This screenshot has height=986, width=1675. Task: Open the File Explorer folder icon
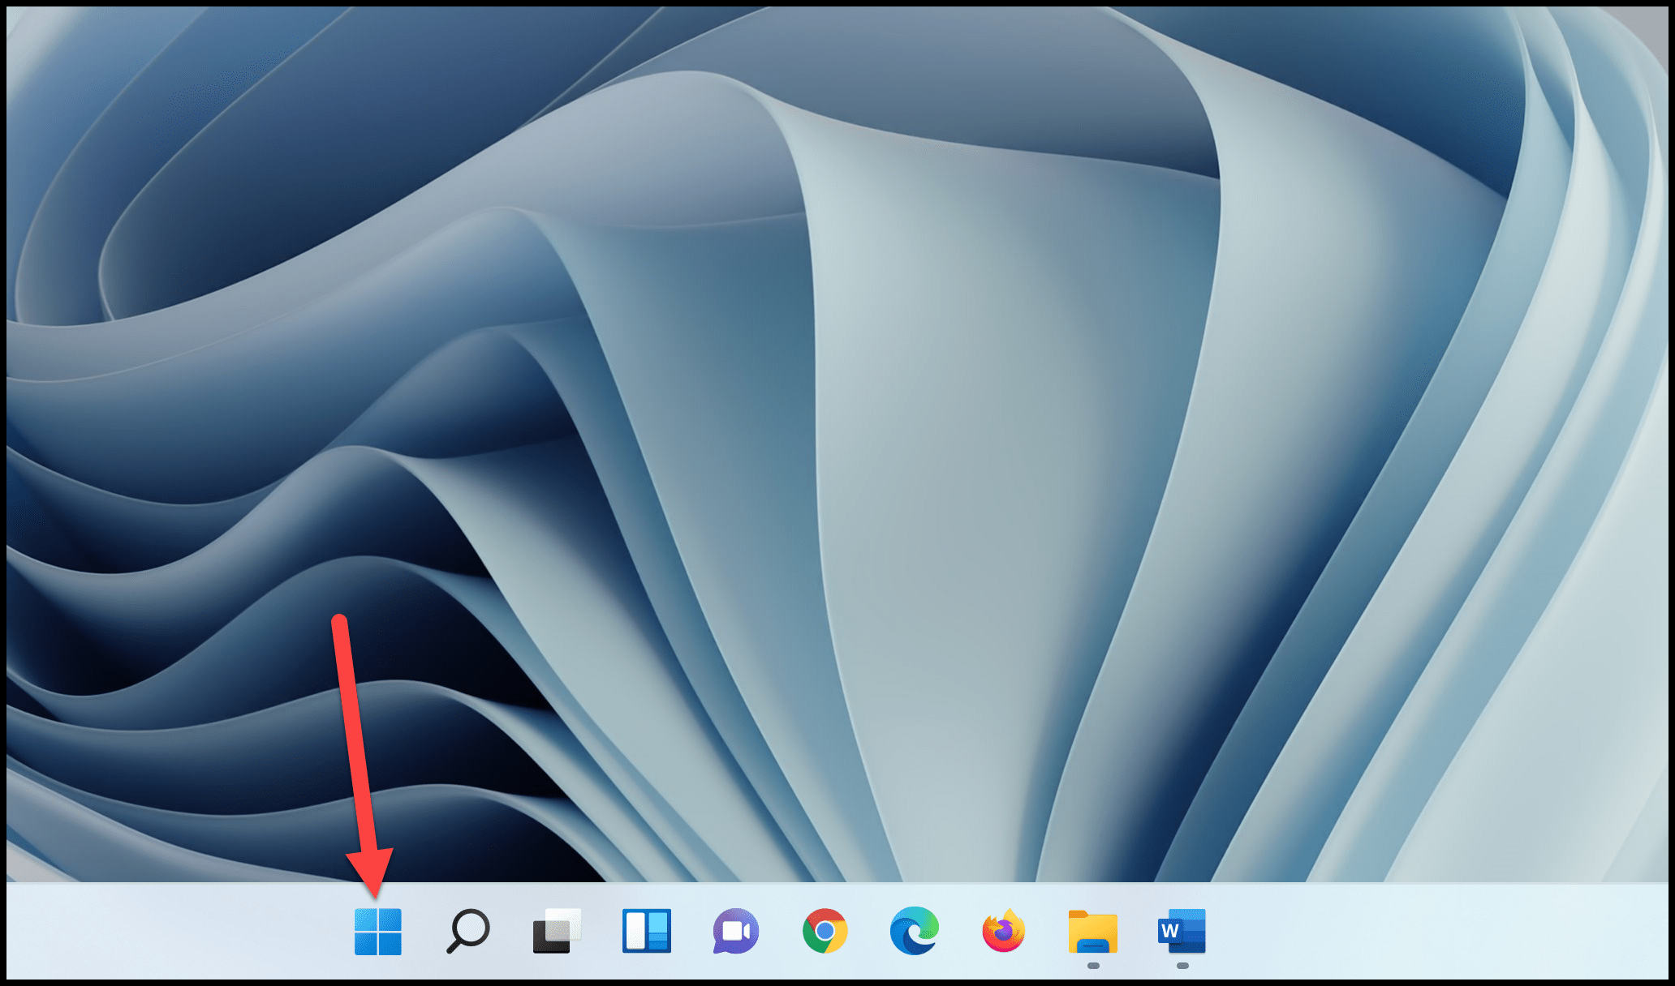click(1092, 932)
